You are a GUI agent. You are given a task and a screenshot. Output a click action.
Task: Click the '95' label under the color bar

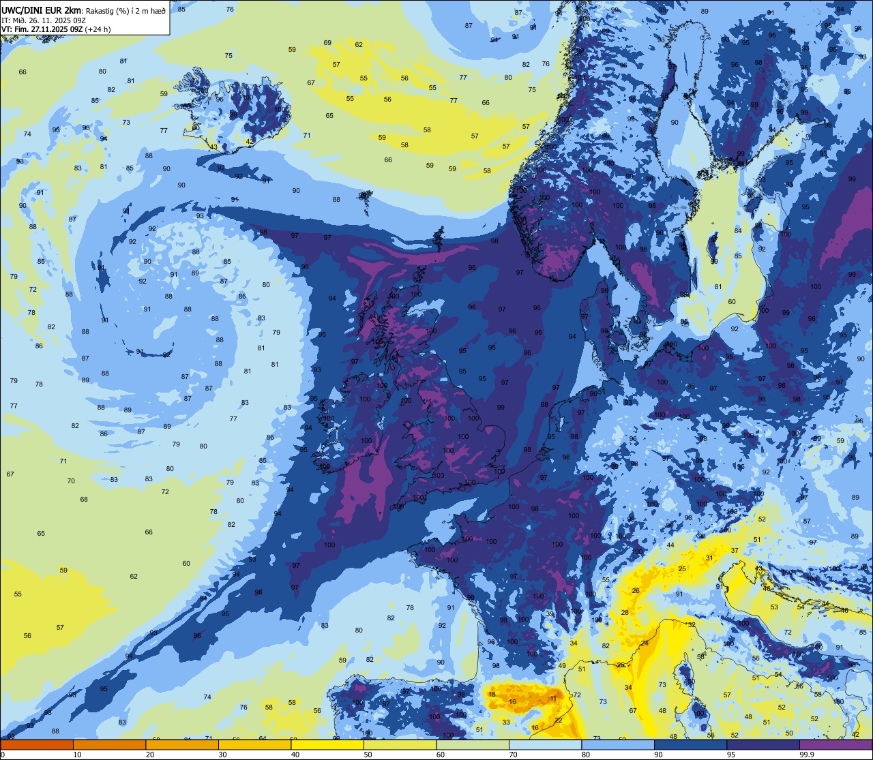tap(731, 755)
